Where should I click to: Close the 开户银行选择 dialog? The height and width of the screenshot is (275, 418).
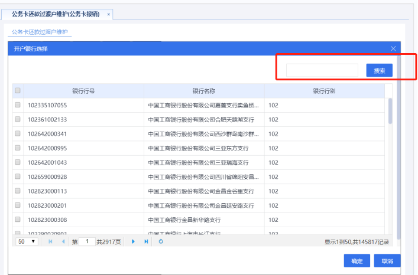coord(393,48)
